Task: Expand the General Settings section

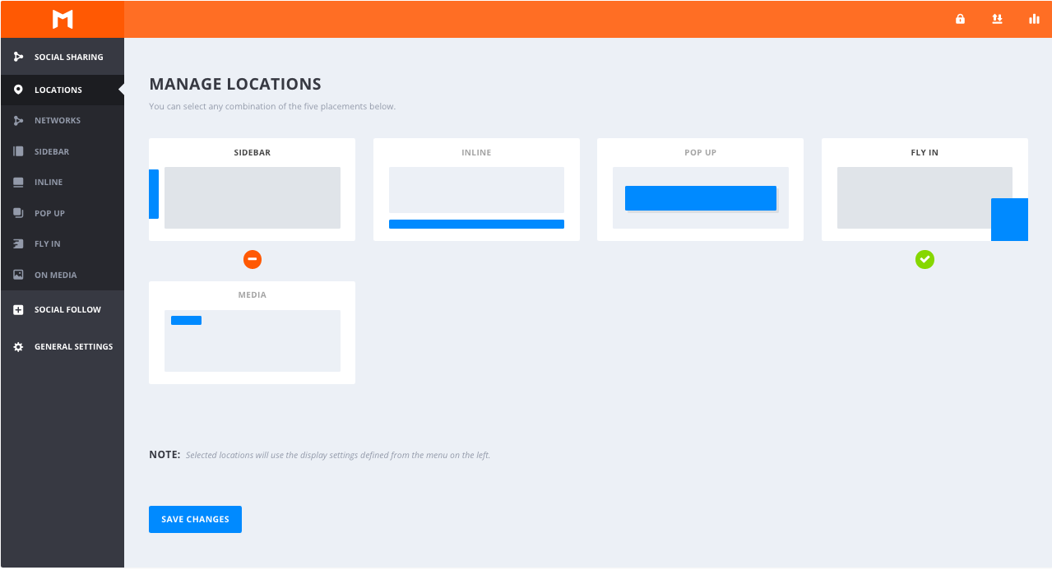Action: point(73,347)
